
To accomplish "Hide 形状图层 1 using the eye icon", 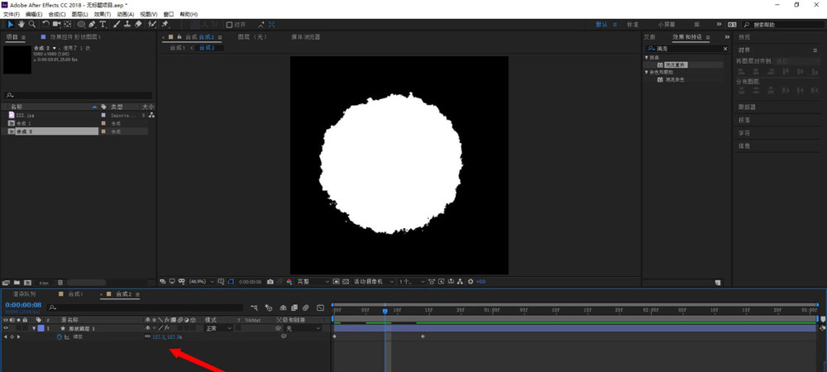I will click(7, 328).
